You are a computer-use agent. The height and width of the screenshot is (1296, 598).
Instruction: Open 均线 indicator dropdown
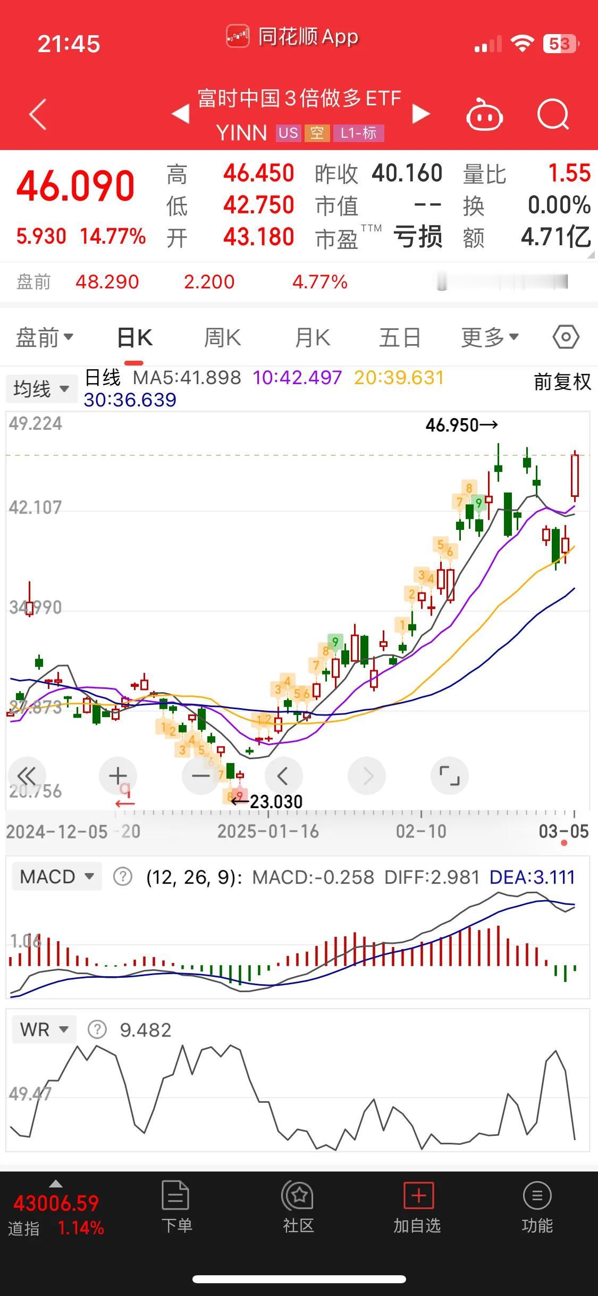pos(41,389)
